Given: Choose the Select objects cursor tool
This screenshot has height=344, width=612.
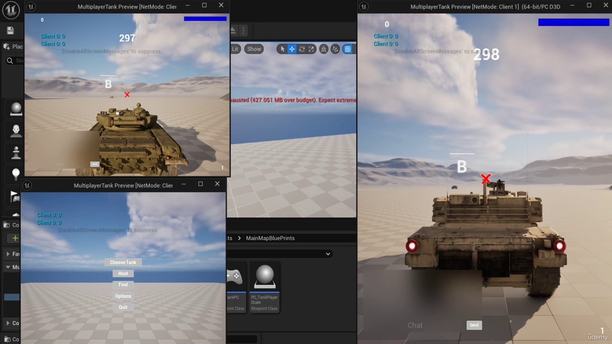Looking at the screenshot, I should pos(282,49).
